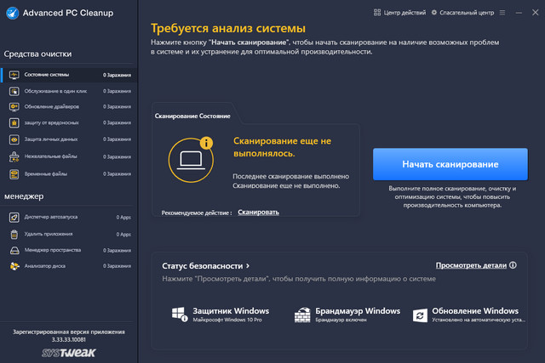Expand the Статус безопасности chevron

pos(248,266)
